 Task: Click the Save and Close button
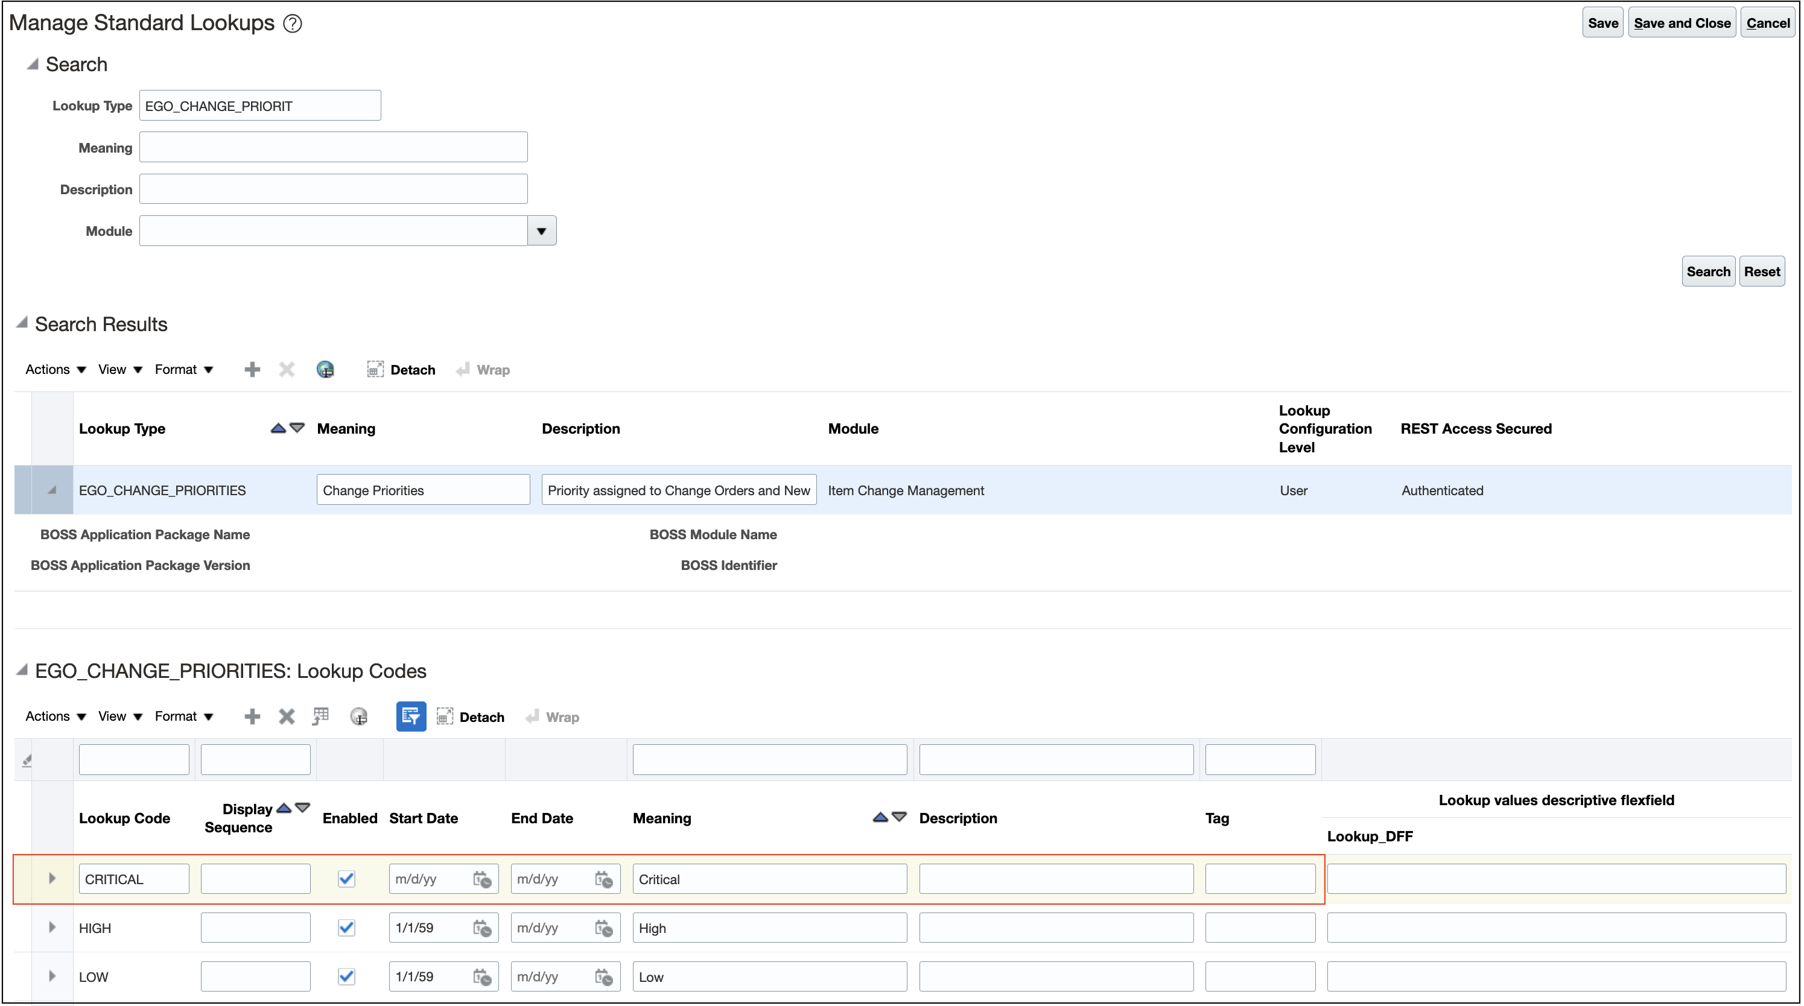pos(1682,24)
